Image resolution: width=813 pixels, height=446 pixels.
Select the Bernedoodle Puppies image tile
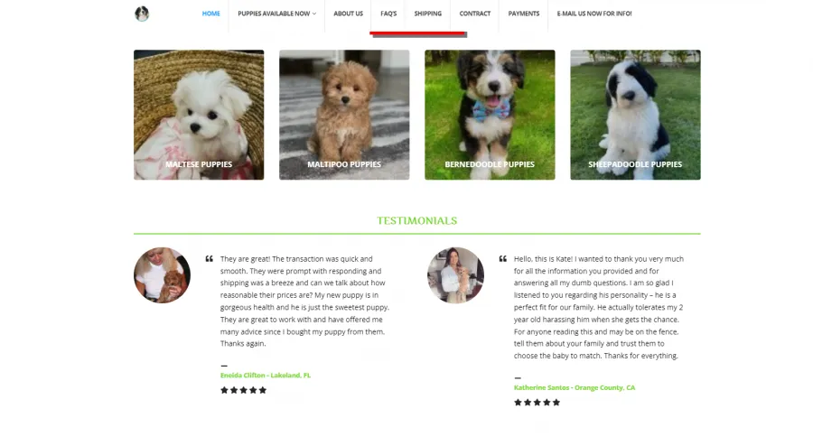[490, 115]
